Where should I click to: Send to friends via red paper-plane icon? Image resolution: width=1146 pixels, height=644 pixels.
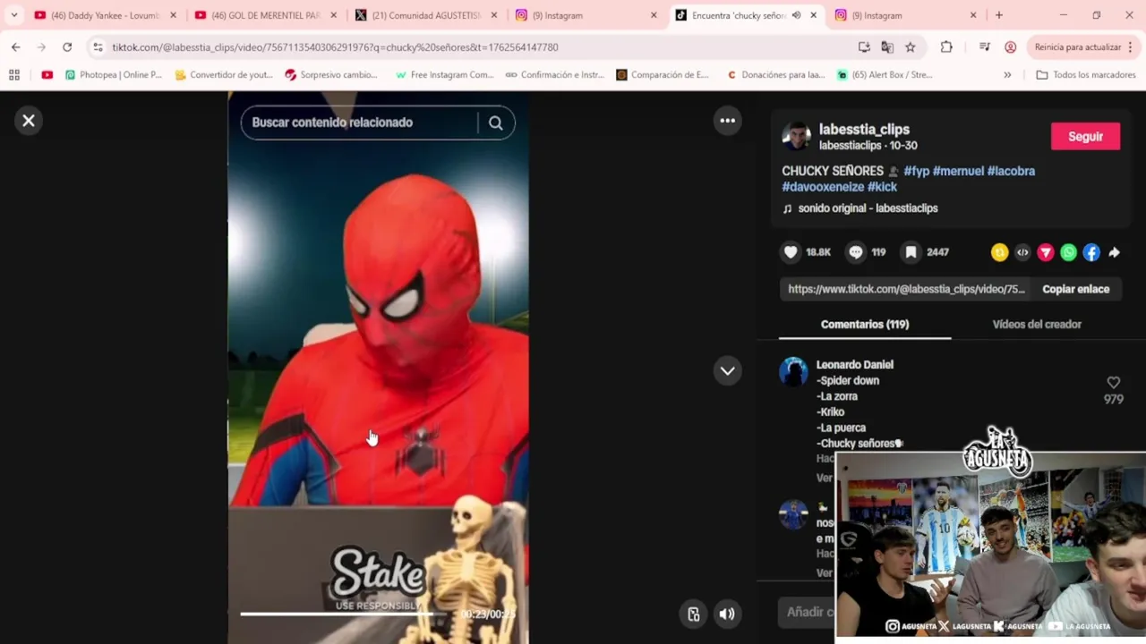click(x=1045, y=253)
